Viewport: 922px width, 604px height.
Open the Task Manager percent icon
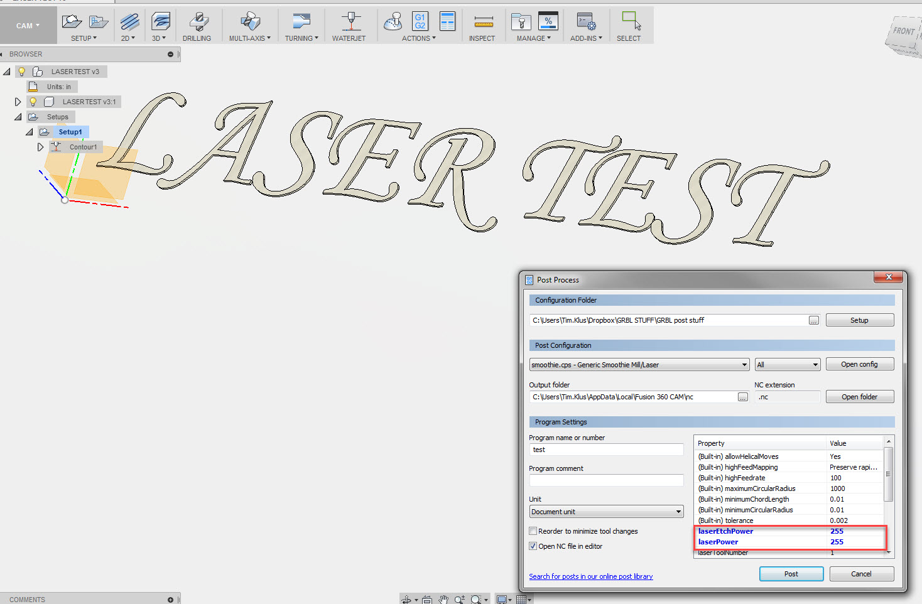(548, 21)
